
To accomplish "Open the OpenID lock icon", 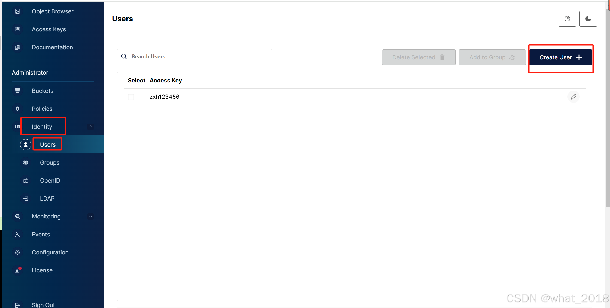I will (26, 180).
